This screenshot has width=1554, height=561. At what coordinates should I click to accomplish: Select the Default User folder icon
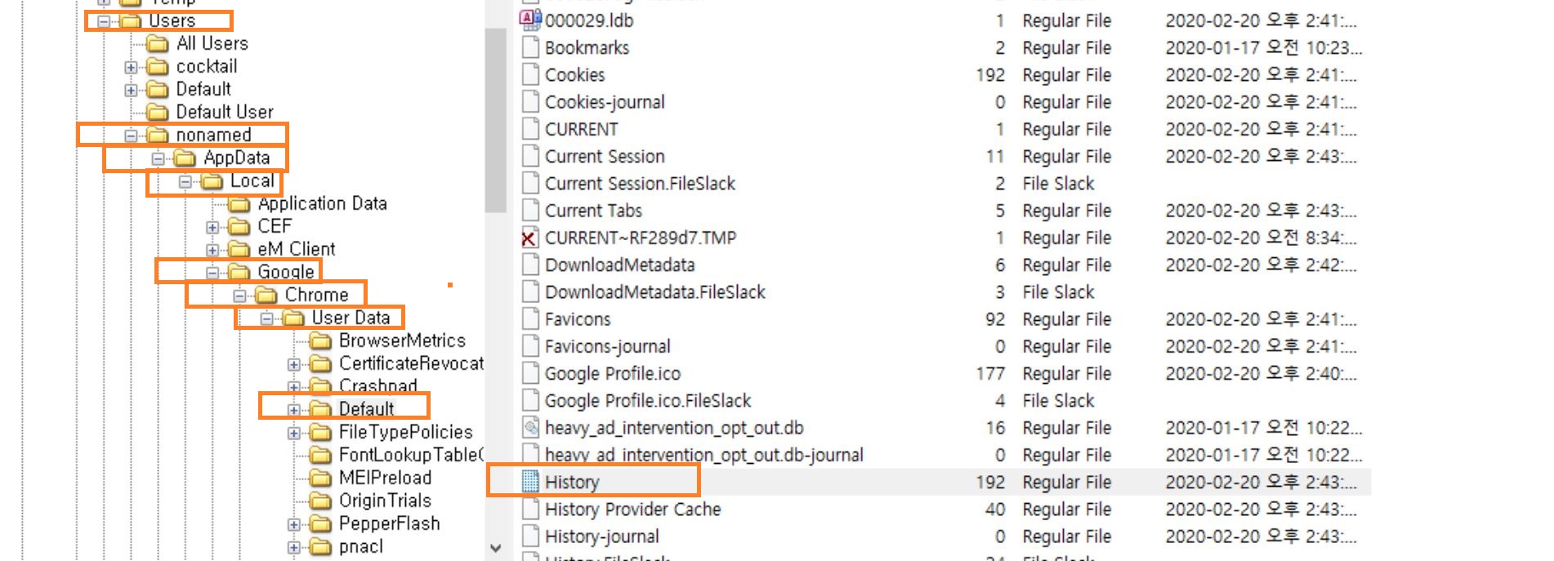coord(157,112)
